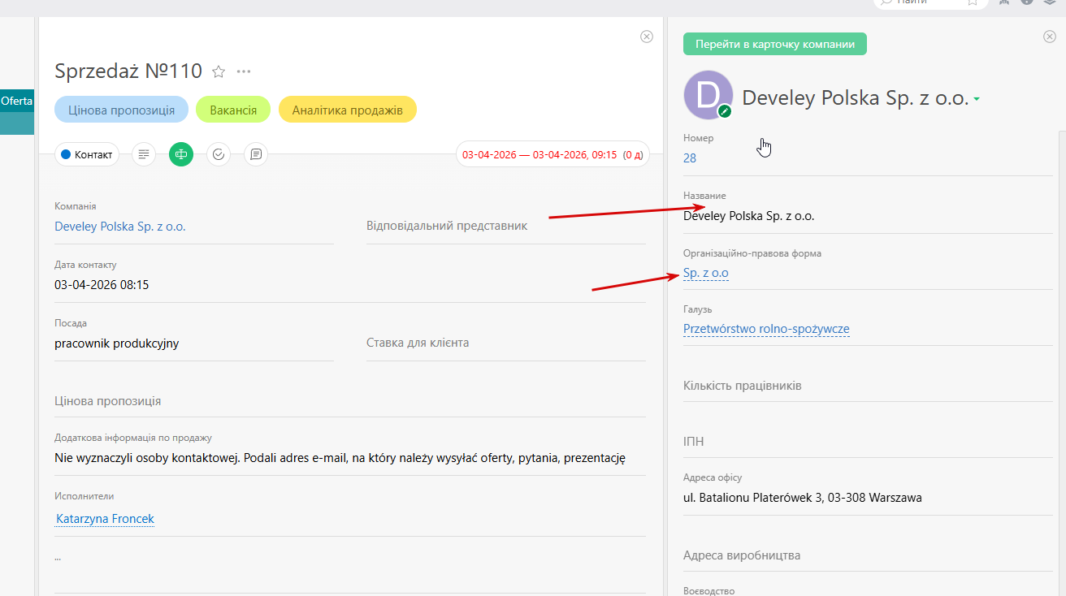This screenshot has height=596, width=1066.
Task: Click the Название value Develey Polska Sp. z o.o.
Action: click(x=749, y=216)
